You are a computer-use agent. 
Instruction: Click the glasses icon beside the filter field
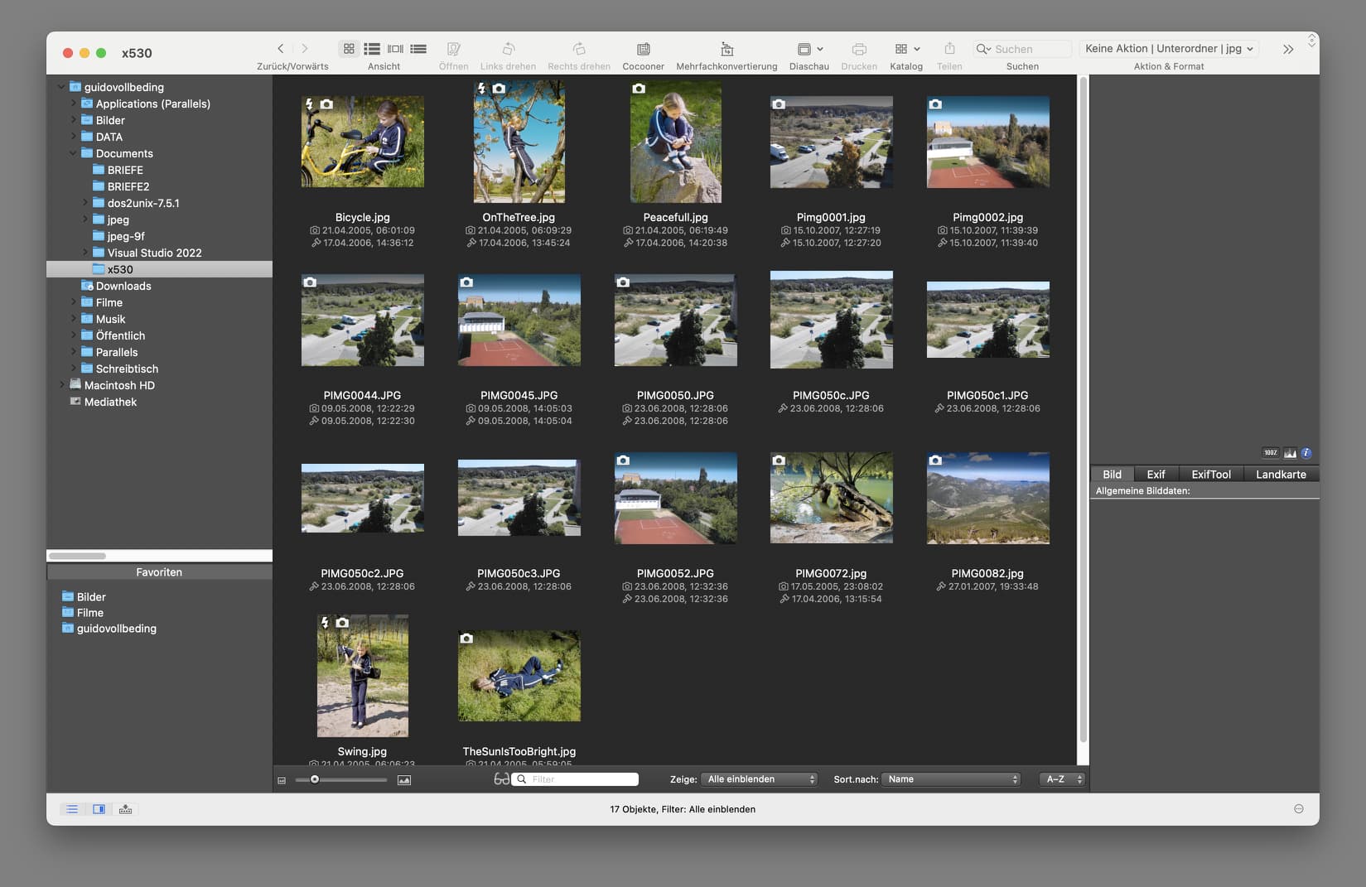[501, 779]
